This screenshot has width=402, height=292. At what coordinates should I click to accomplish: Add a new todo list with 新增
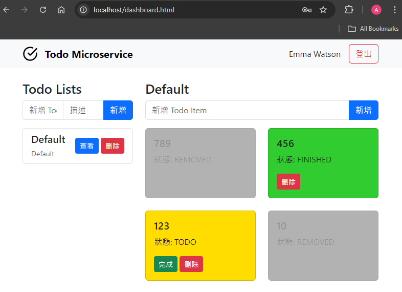118,110
